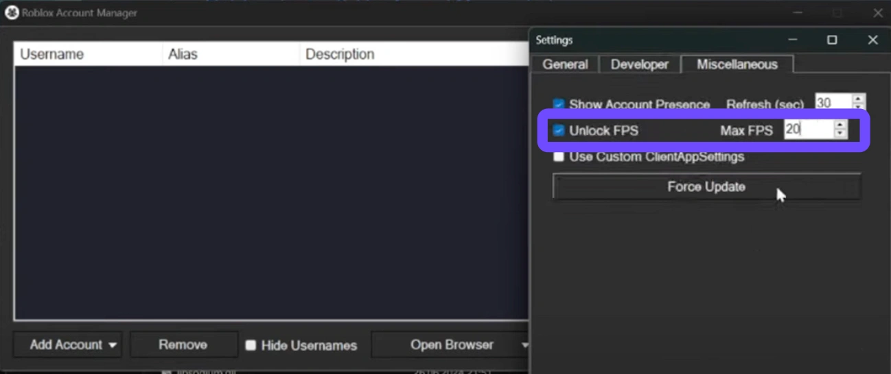This screenshot has height=374, width=891.
Task: Decrease Max FPS with down arrow
Action: [x=841, y=134]
